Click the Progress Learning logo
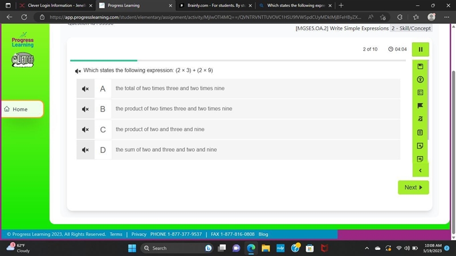Image resolution: width=456 pixels, height=256 pixels. point(23,40)
